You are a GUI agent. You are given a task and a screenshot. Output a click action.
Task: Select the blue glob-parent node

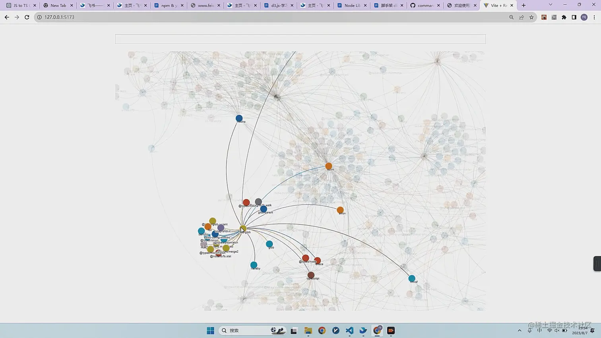[x=264, y=209]
